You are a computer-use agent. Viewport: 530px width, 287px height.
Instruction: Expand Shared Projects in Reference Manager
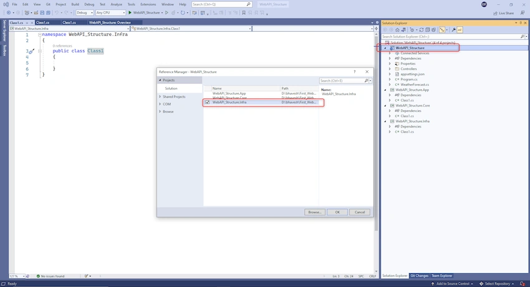(160, 96)
